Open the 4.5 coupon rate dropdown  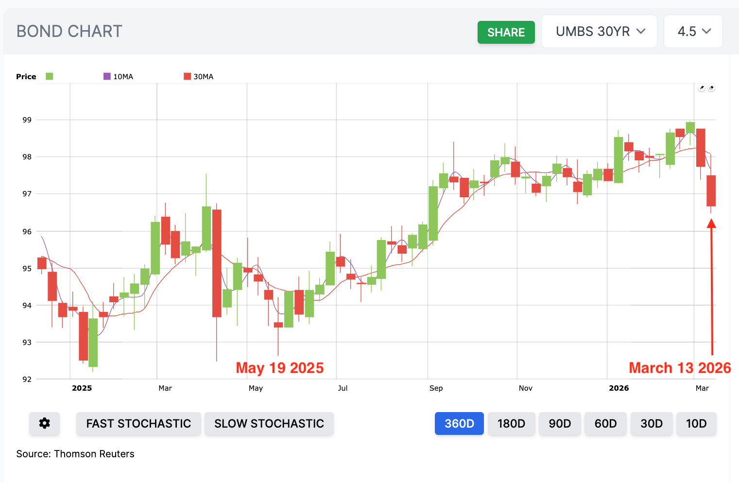pyautogui.click(x=693, y=32)
